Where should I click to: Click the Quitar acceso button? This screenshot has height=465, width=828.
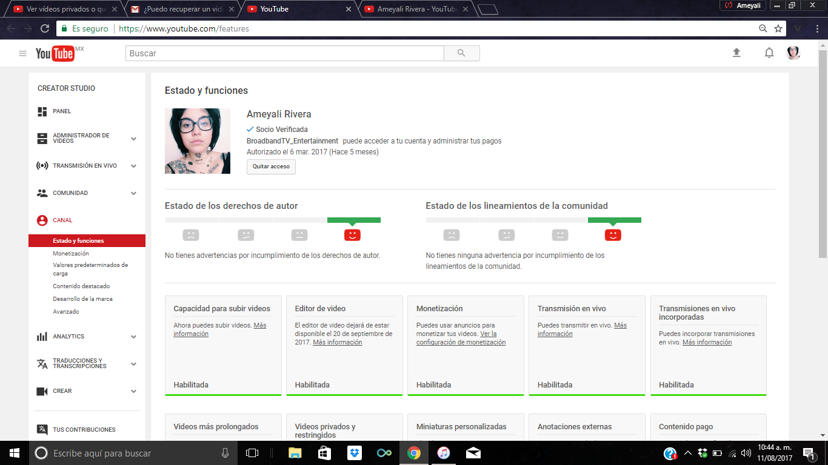coord(271,167)
